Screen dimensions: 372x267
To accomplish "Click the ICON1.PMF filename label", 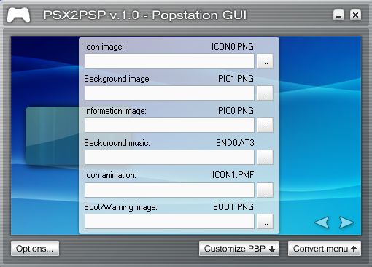I will 233,175.
